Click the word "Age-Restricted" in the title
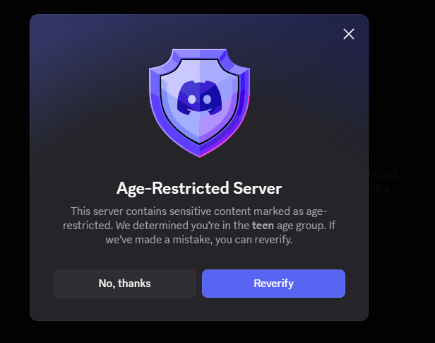 click(172, 189)
